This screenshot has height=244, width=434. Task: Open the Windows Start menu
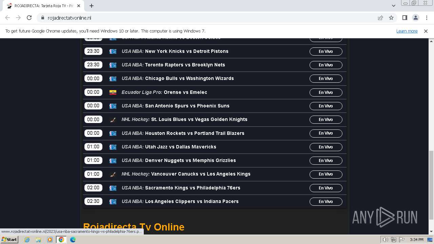(9, 240)
